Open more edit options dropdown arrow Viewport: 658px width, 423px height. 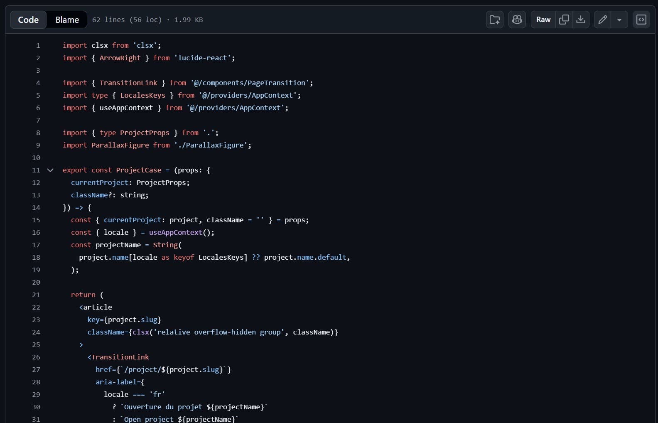pos(619,20)
